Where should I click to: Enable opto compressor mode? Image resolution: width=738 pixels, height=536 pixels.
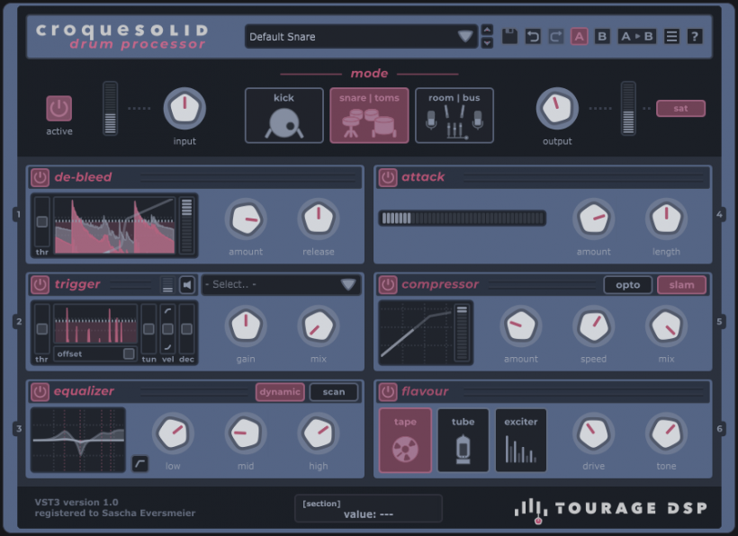point(628,285)
